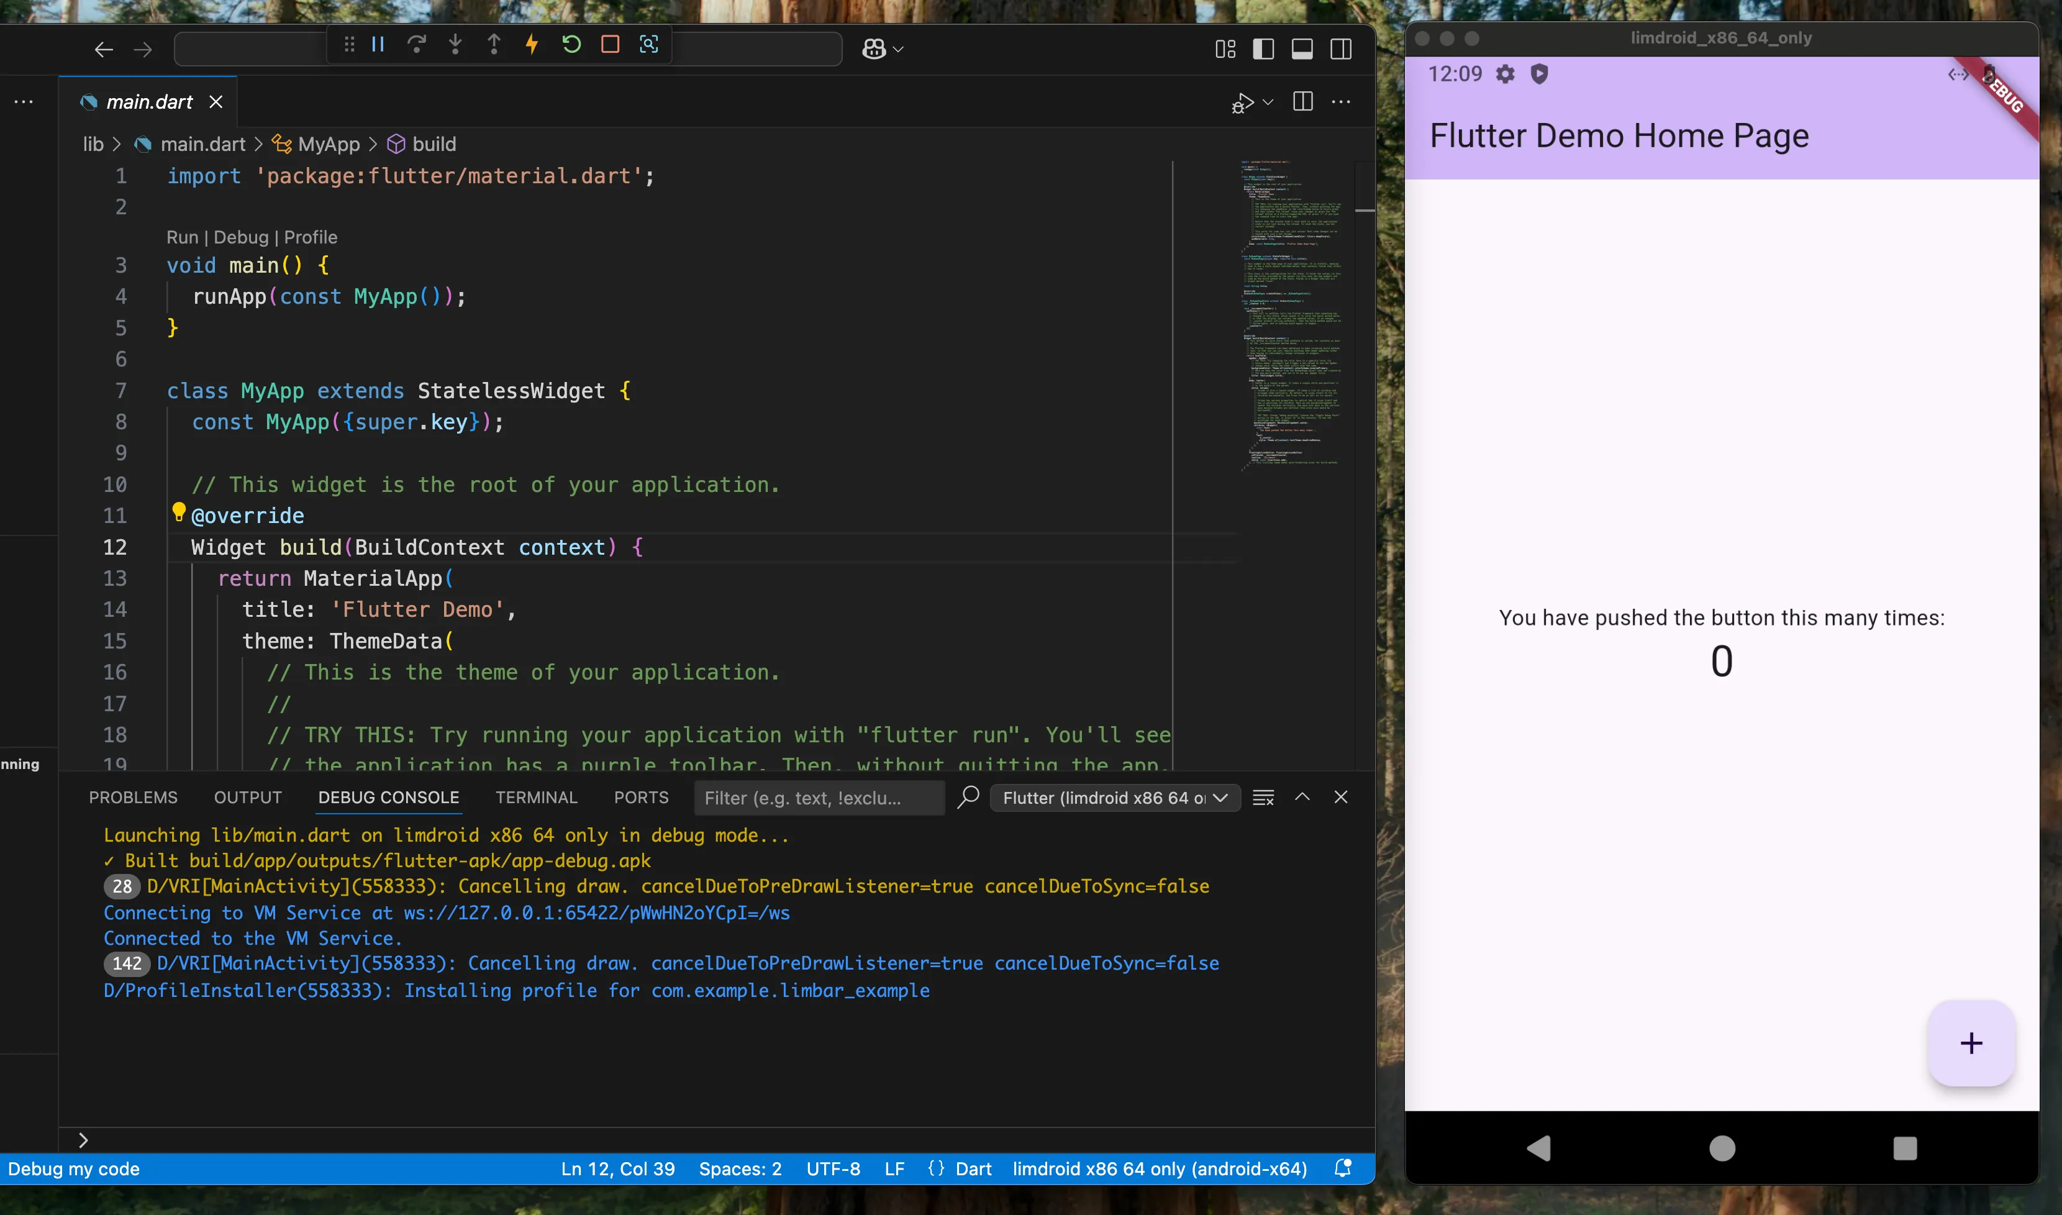Click the debug console filter input field
This screenshot has height=1215, width=2062.
click(819, 798)
